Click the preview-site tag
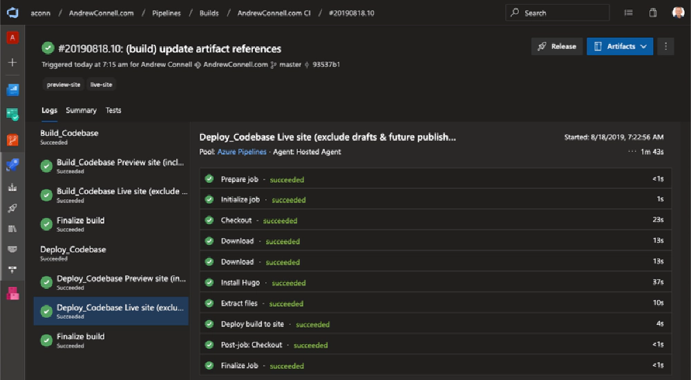This screenshot has height=380, width=691. tap(64, 84)
